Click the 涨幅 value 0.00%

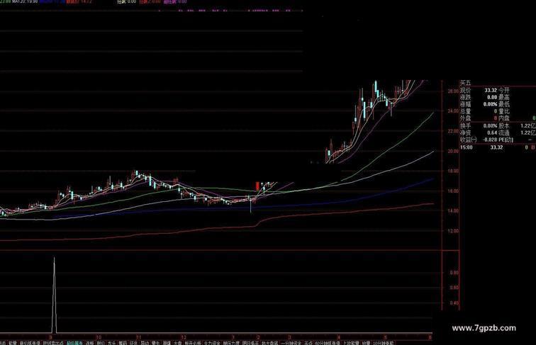coord(490,104)
